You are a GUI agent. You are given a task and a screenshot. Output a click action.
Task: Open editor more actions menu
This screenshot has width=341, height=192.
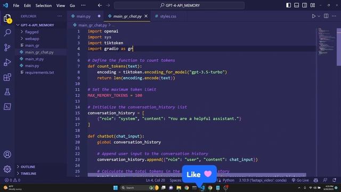pos(334,16)
